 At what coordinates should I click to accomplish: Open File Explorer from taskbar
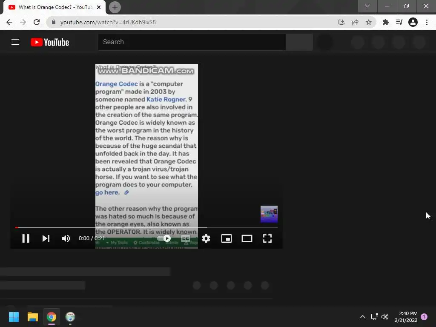click(x=32, y=317)
